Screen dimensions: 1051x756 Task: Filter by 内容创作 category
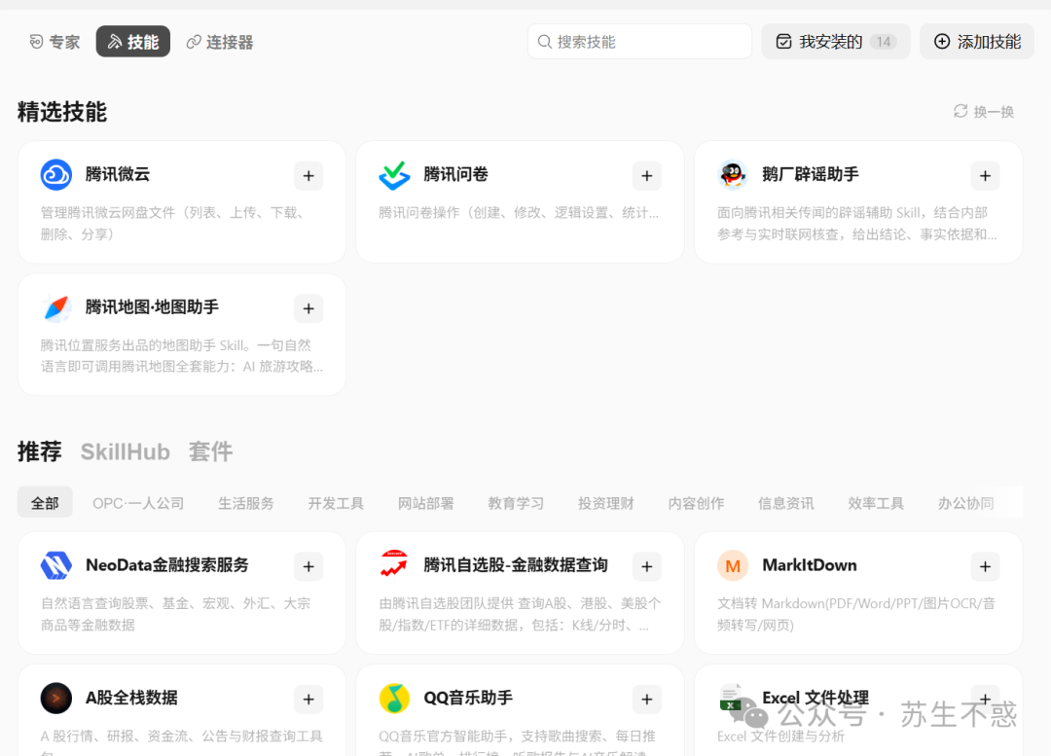[697, 503]
